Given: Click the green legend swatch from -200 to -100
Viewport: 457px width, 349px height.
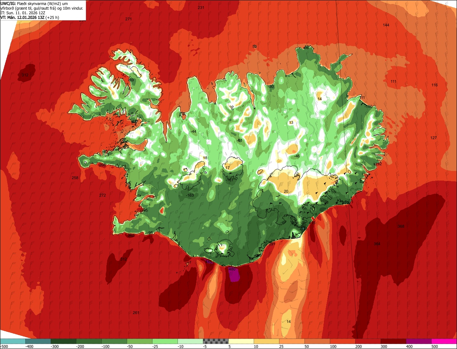Looking at the screenshot, I should pos(89,341).
